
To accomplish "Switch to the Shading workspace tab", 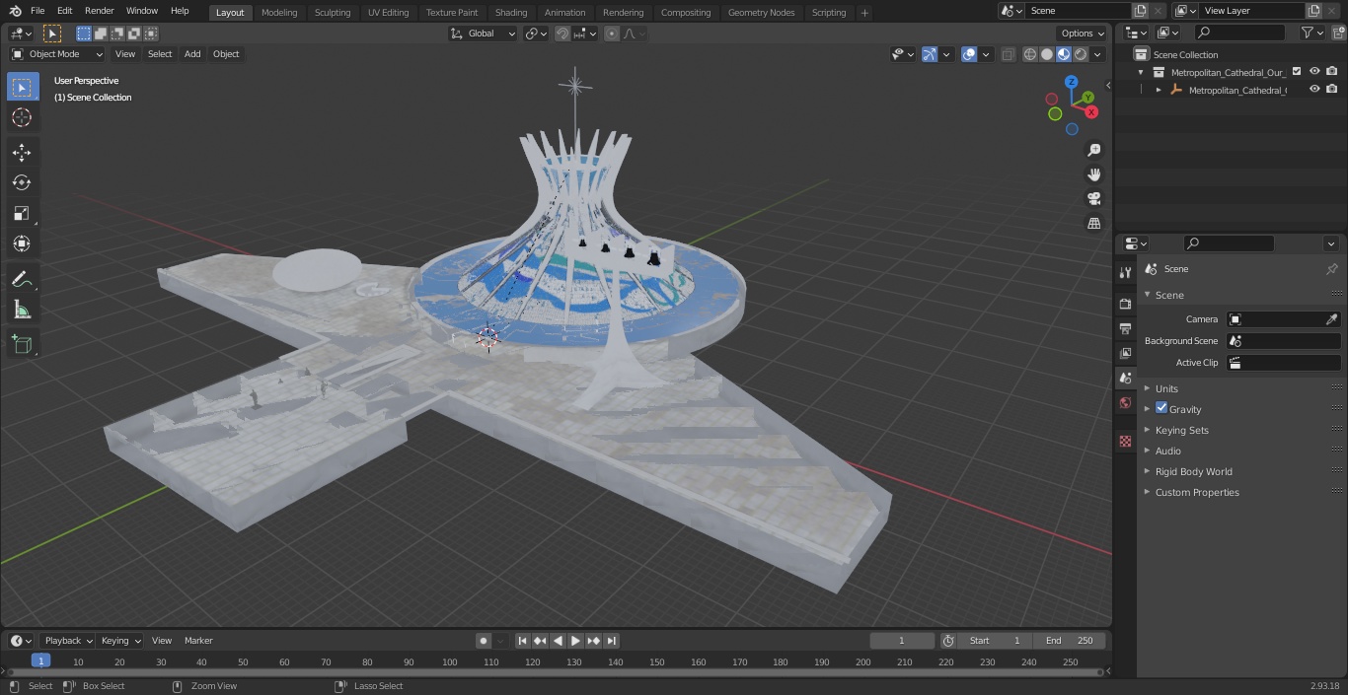I will [511, 13].
